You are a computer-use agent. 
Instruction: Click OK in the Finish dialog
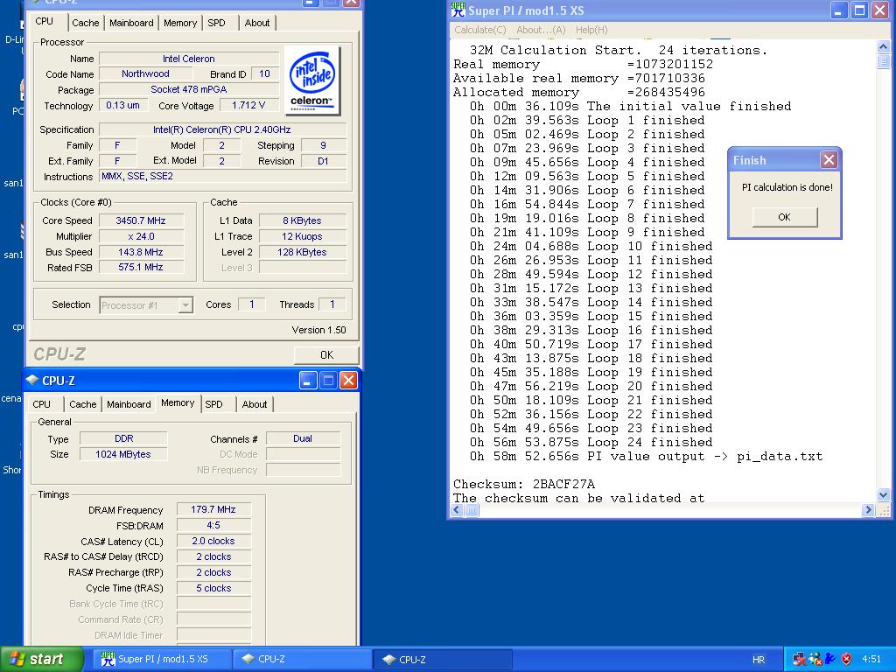point(784,217)
